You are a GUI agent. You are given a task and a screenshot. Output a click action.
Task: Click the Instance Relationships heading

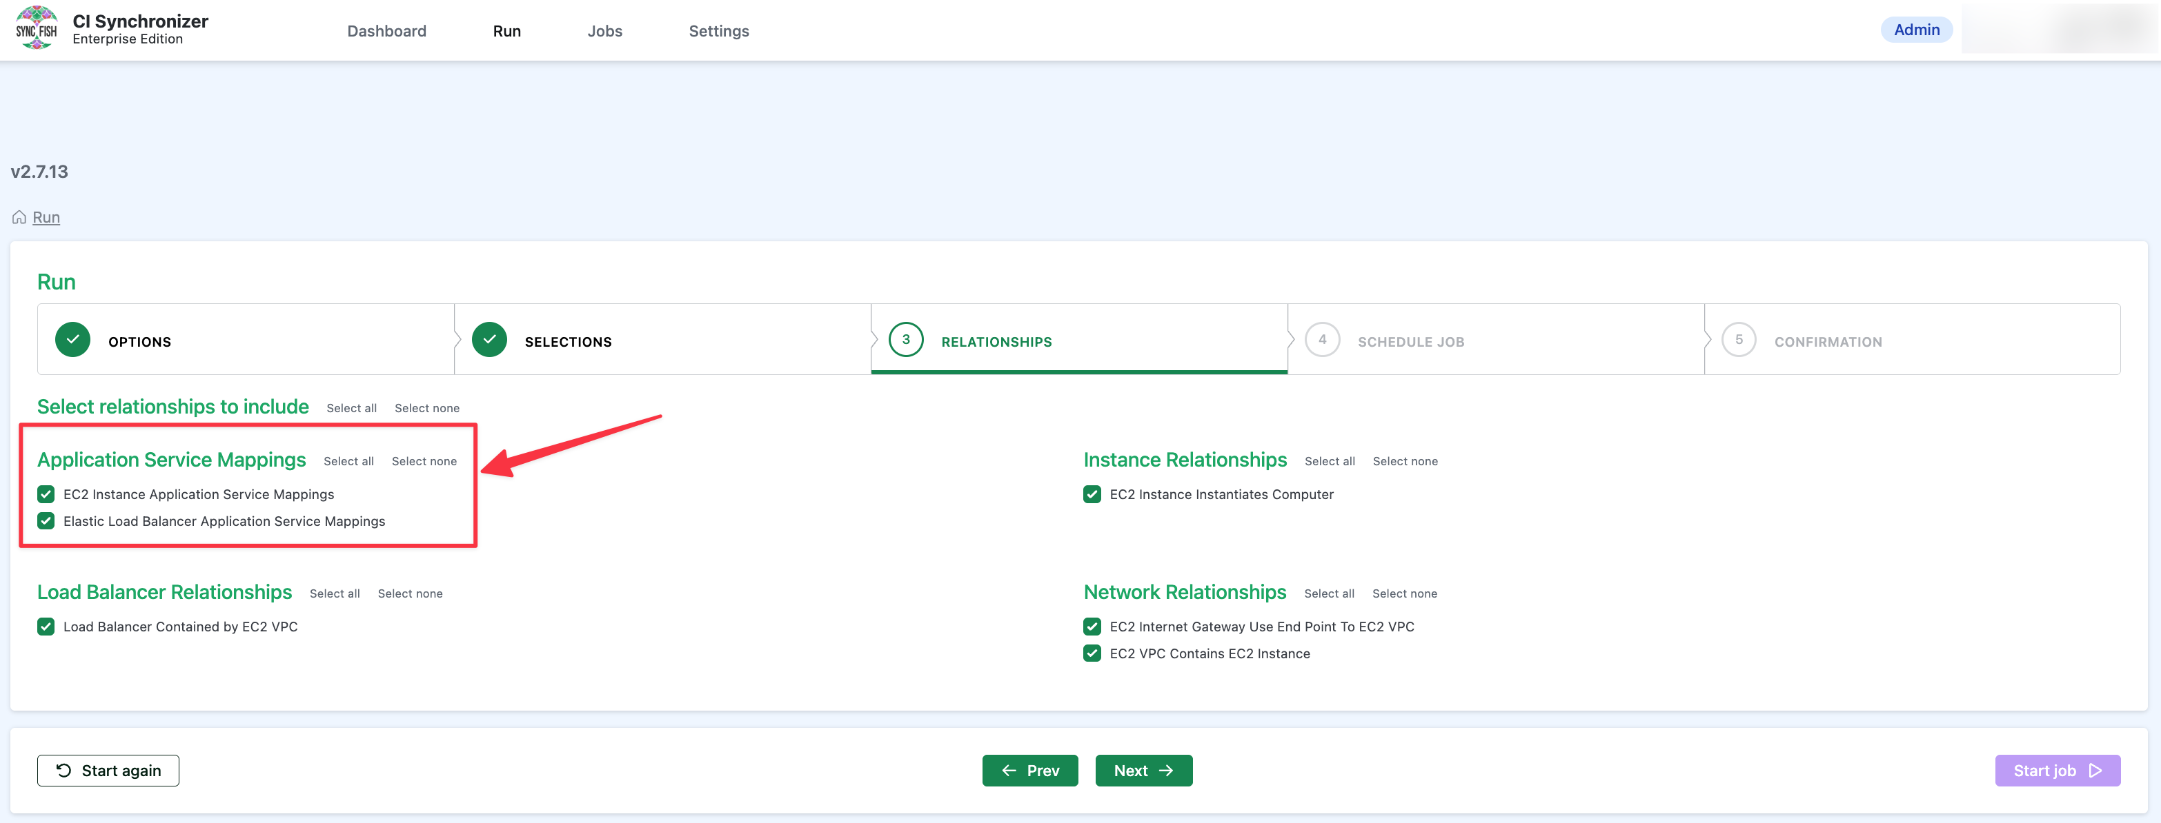click(1185, 460)
